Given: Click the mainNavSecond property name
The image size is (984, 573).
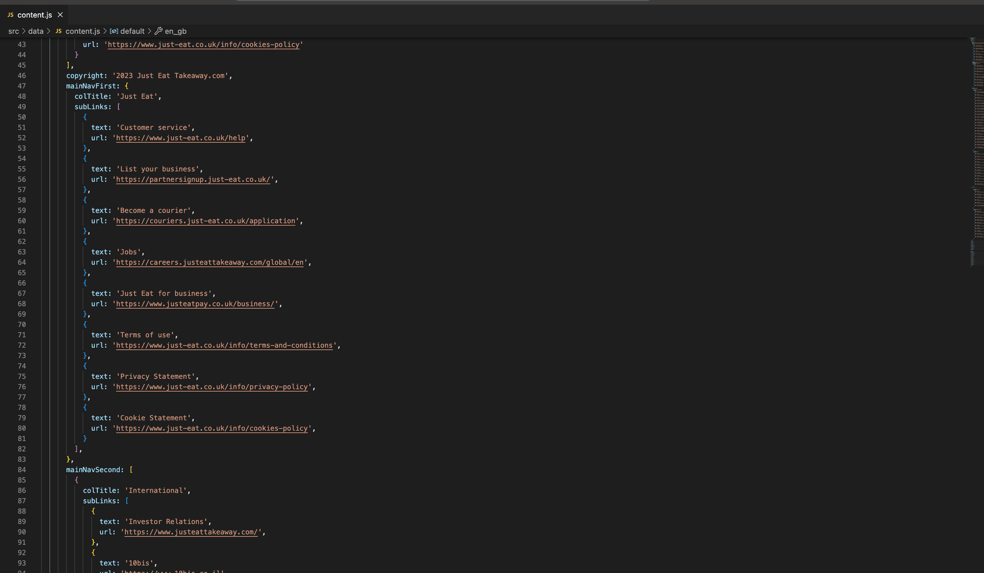Looking at the screenshot, I should [93, 470].
